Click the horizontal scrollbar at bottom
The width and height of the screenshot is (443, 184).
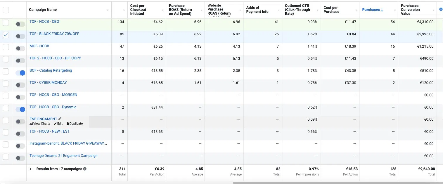click(x=338, y=183)
